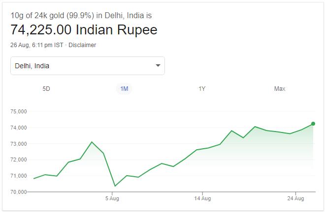Switch chart to Max range
The image size is (325, 213).
point(280,89)
